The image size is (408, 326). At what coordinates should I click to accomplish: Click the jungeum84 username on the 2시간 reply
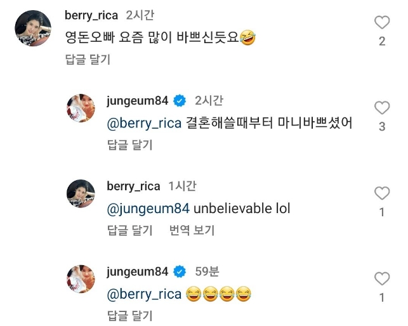point(138,101)
